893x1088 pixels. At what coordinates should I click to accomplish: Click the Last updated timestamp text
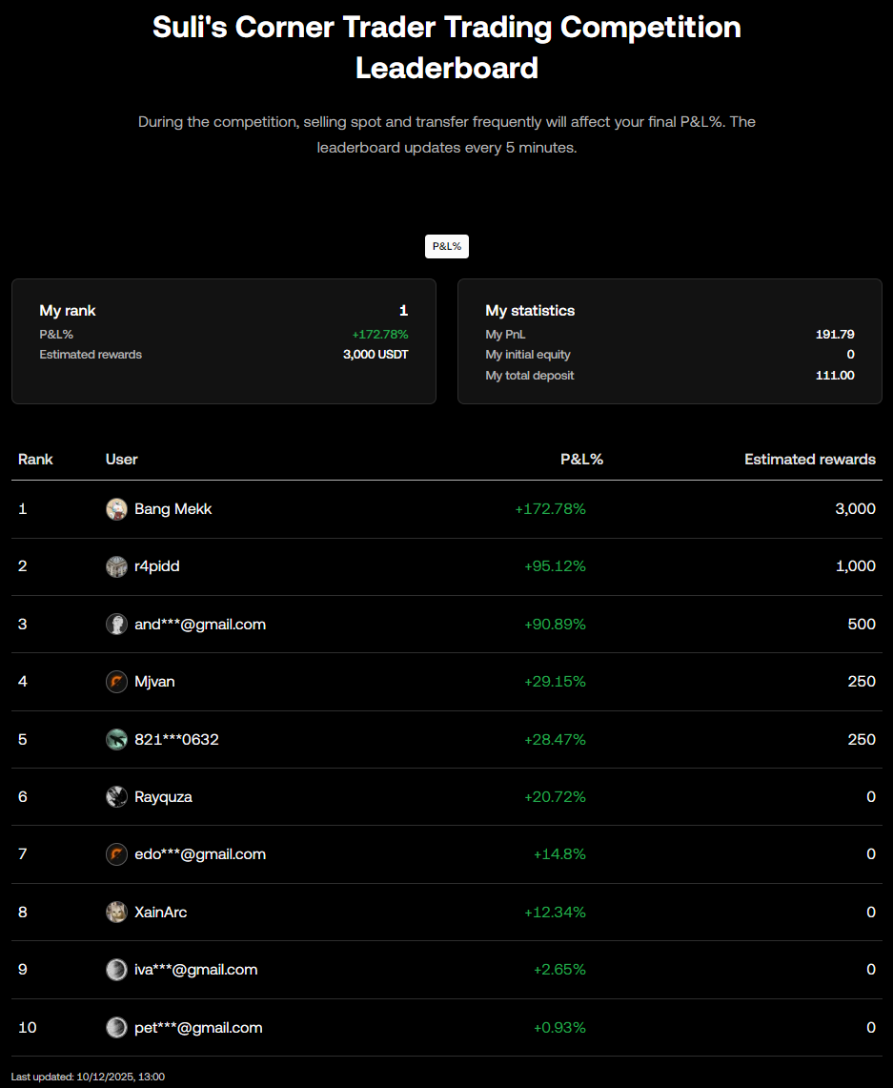[x=88, y=1077]
